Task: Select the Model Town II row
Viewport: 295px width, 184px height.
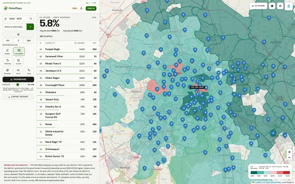Action: (x=68, y=63)
